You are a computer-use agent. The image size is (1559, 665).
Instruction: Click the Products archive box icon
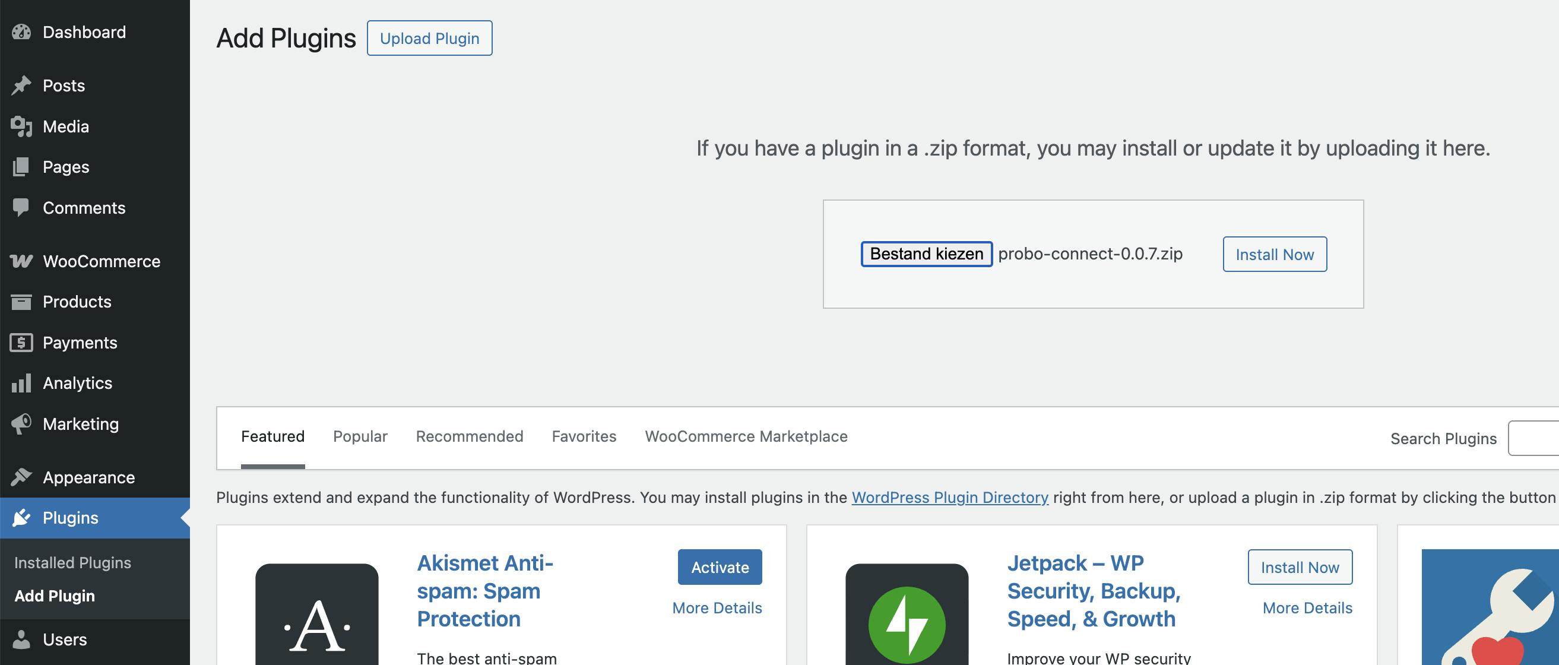click(21, 302)
